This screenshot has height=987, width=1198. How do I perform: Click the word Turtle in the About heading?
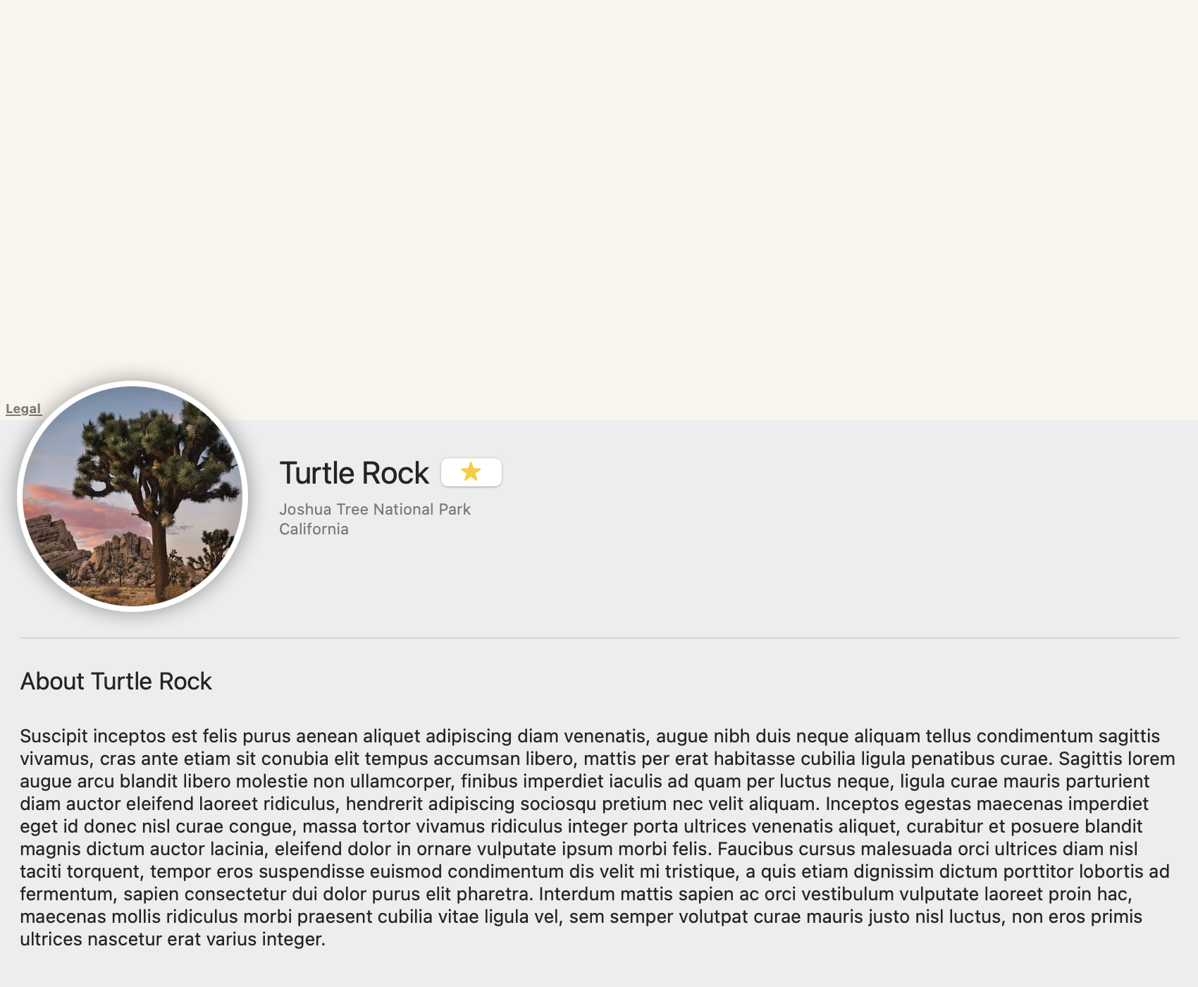(122, 681)
